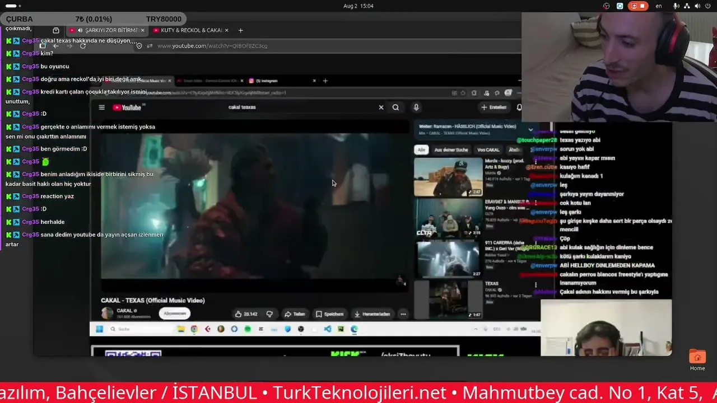The height and width of the screenshot is (403, 717).
Task: Click the video title 'CAKAL - TEXAS (Official Music Video)'
Action: 153,301
